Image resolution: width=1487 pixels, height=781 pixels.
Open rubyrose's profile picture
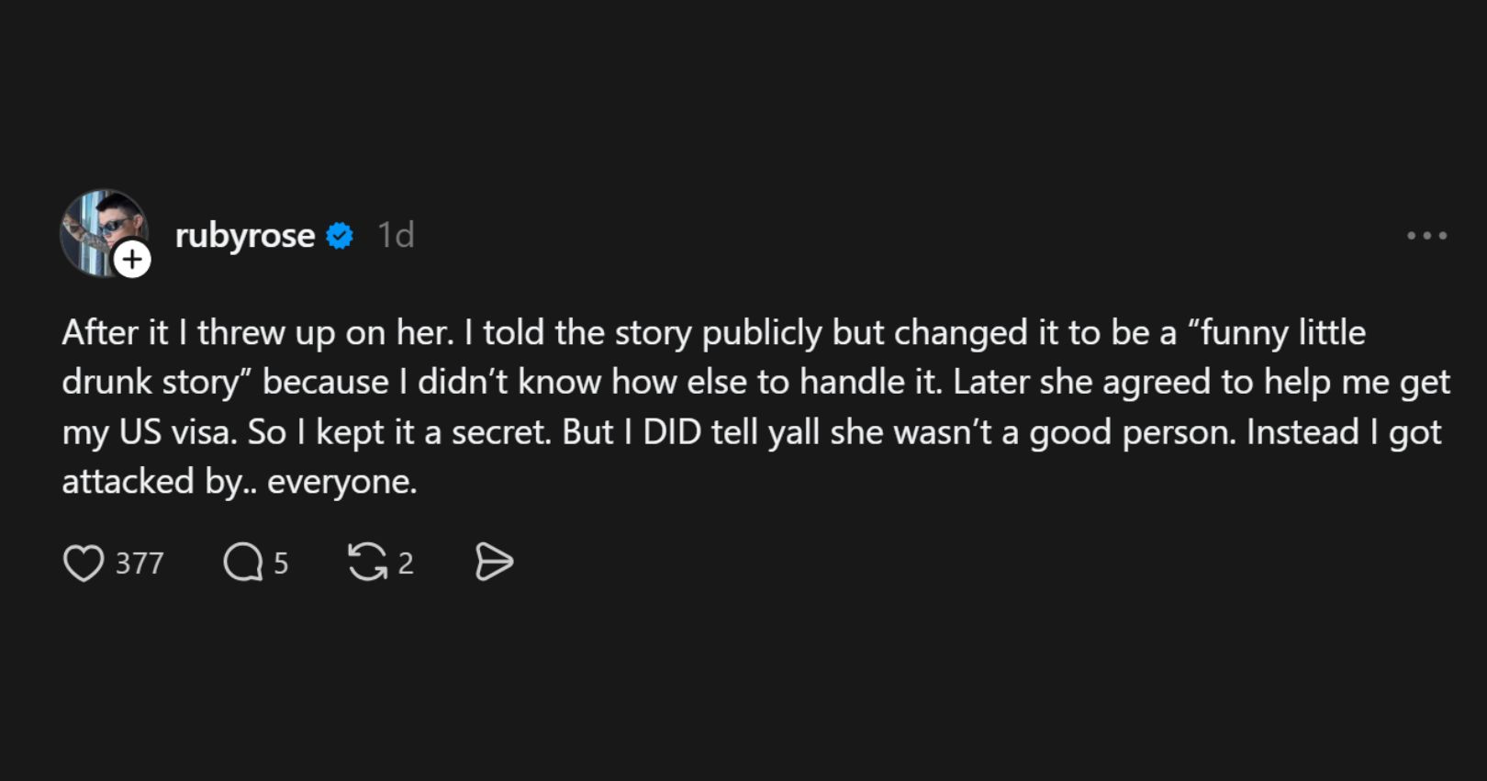pos(99,229)
